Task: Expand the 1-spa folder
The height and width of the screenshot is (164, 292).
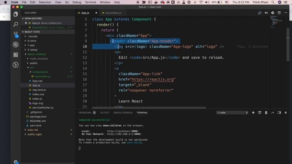Action: coord(31,46)
